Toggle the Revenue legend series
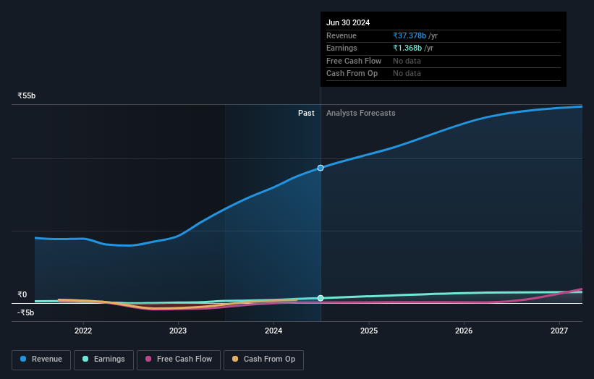Screen dimensions: 594x379 pos(41,359)
